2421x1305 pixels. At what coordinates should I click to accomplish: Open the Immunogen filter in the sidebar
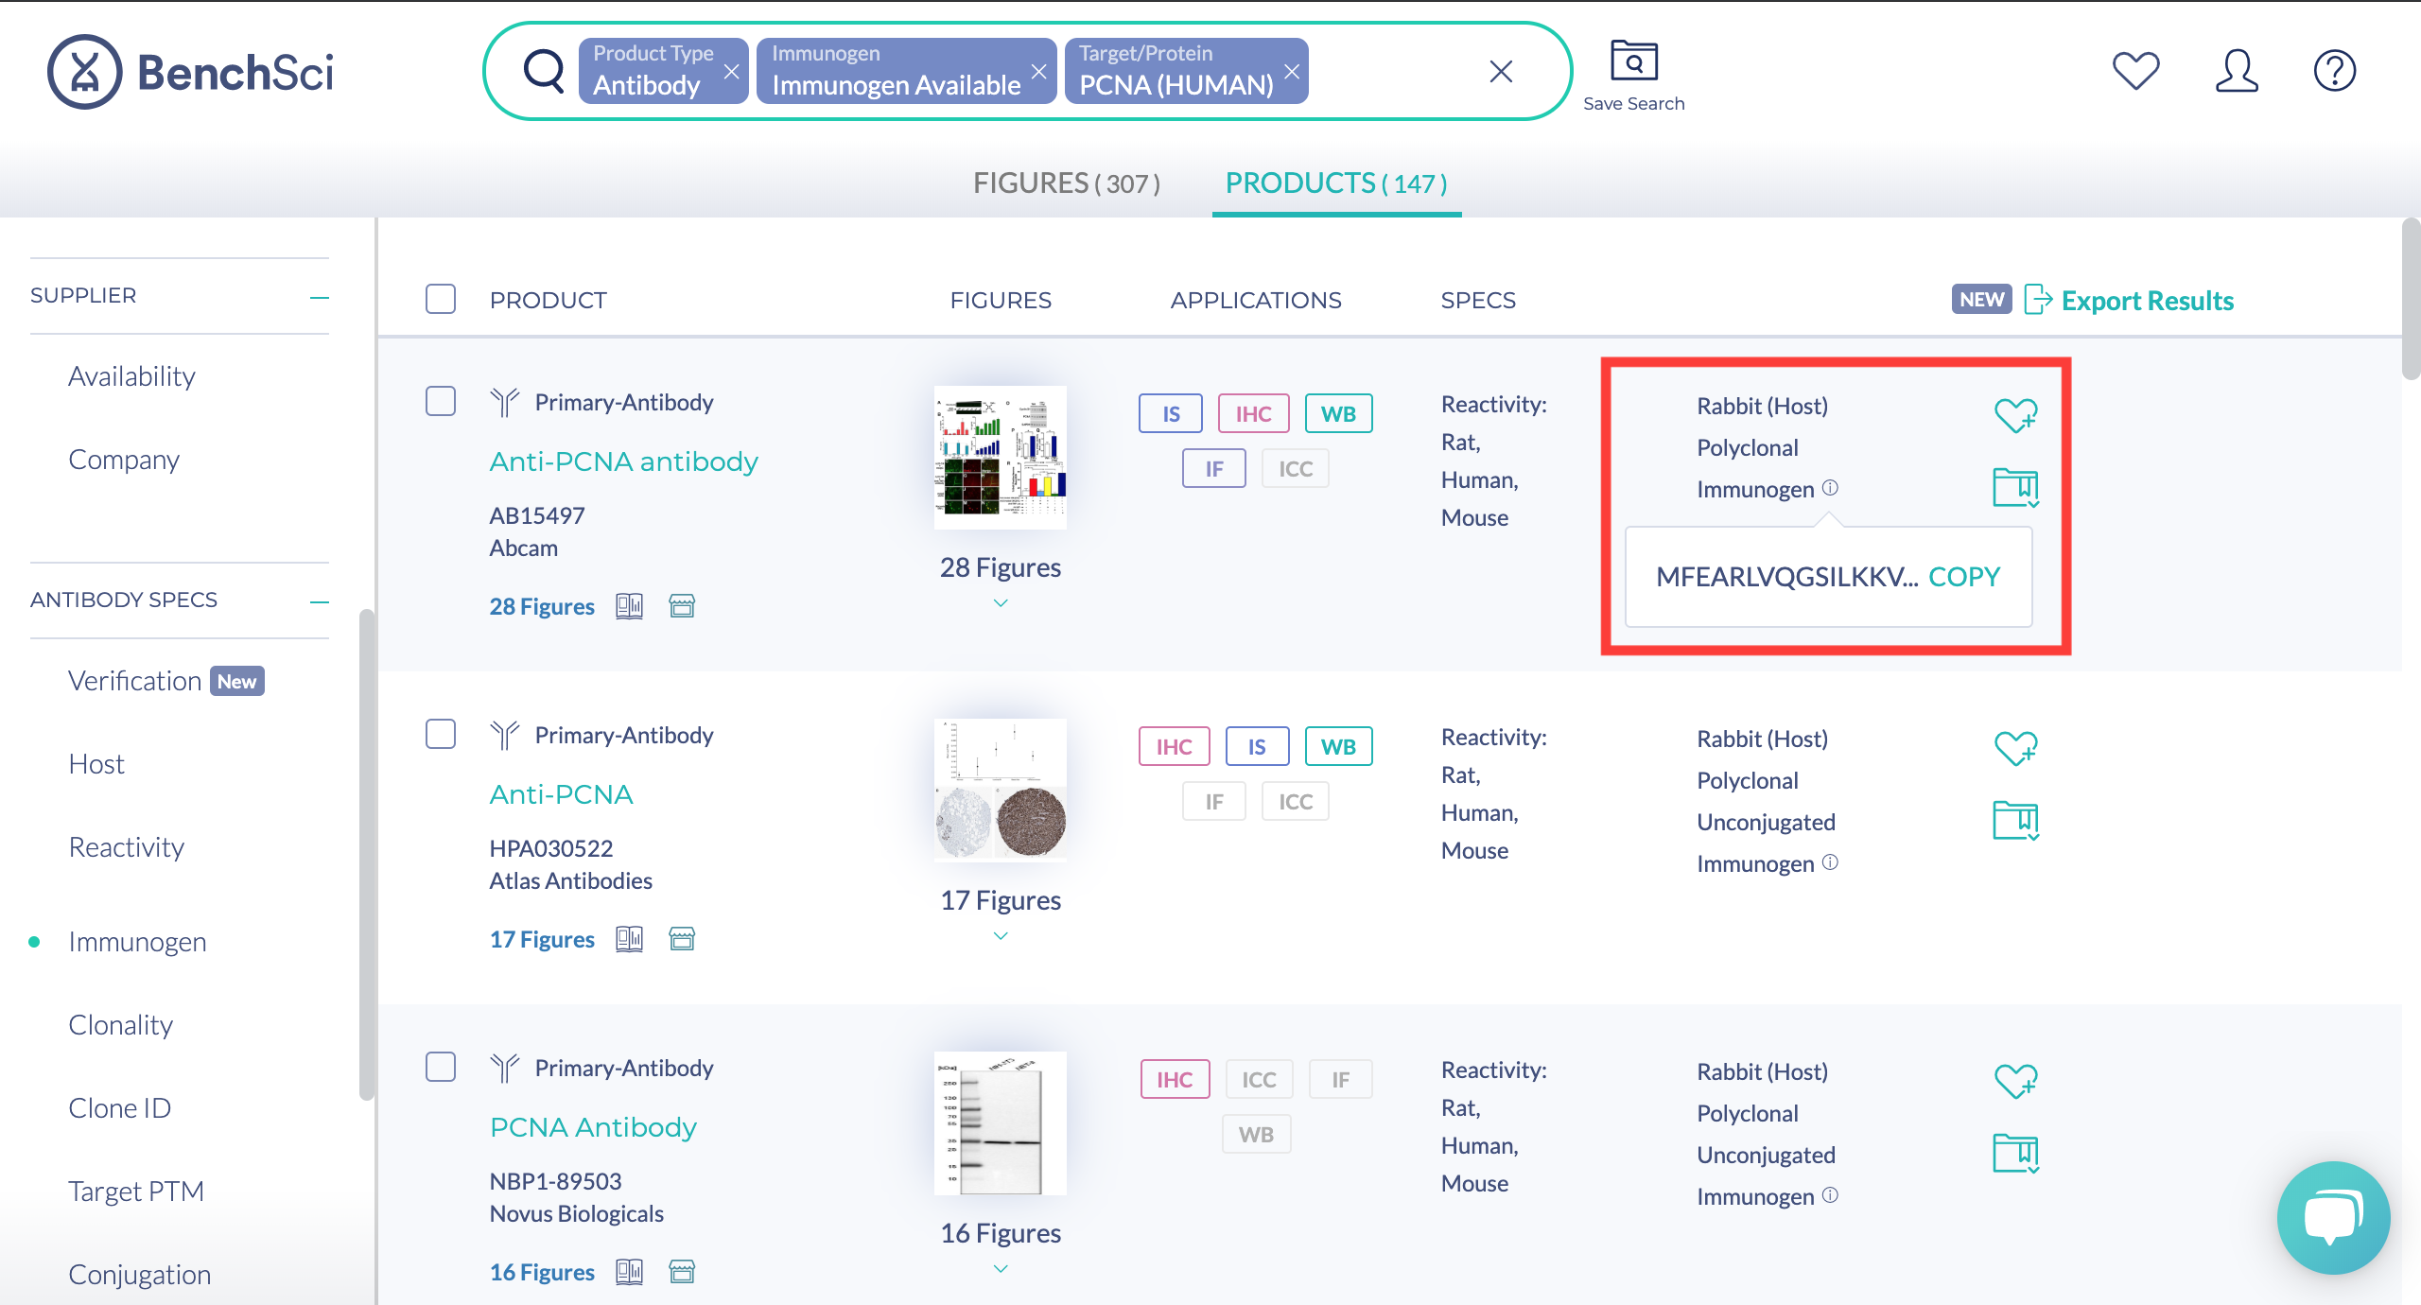coord(137,942)
